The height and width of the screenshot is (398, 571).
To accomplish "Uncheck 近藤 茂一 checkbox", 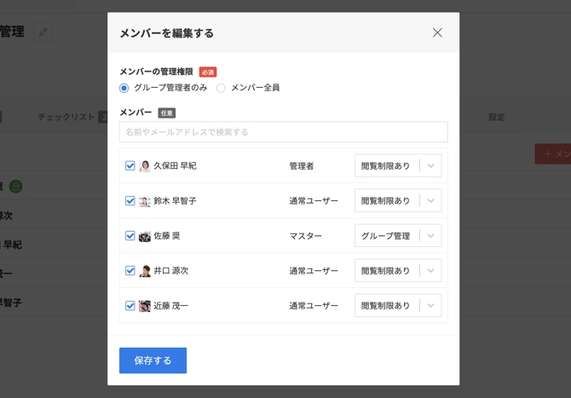I will [130, 305].
